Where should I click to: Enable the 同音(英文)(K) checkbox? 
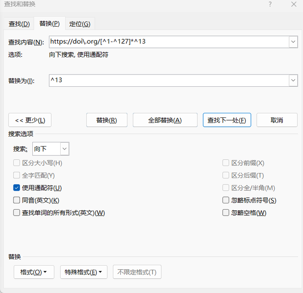tap(17, 200)
